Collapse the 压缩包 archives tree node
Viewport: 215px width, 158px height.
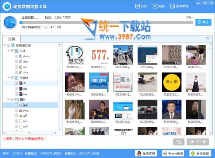point(9,78)
